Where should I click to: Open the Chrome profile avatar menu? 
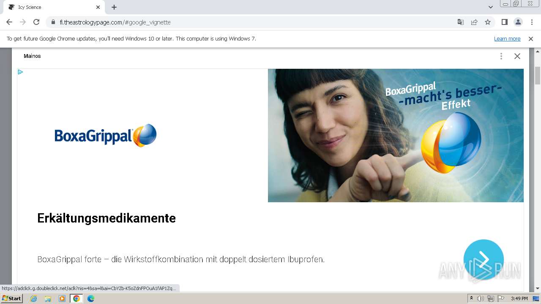[x=518, y=22]
